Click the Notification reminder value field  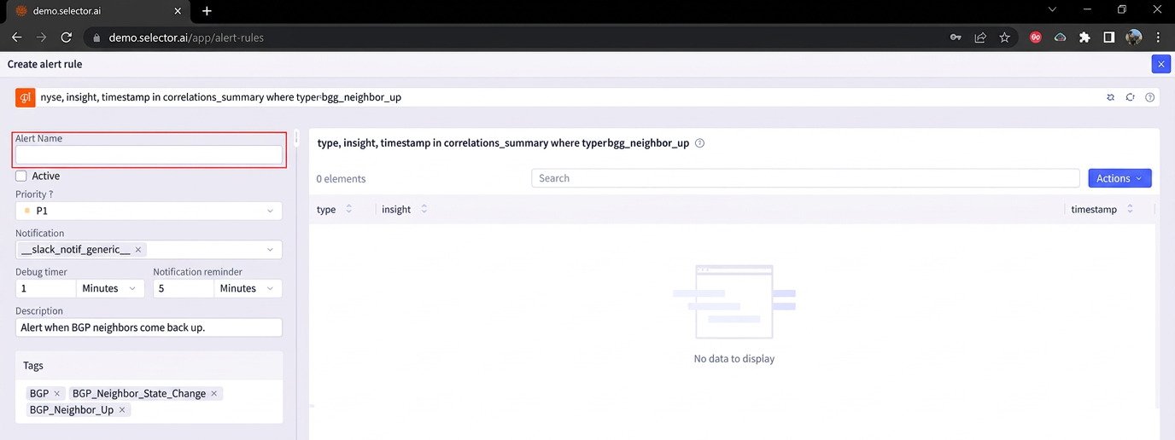(184, 288)
